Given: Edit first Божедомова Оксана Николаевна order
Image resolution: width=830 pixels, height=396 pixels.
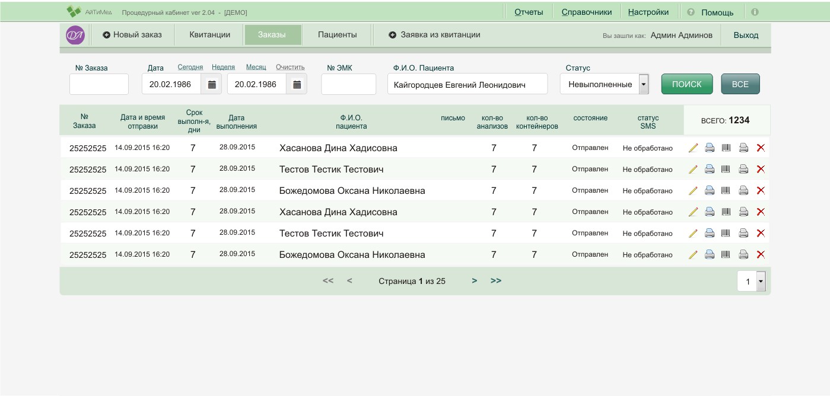Looking at the screenshot, I should coord(693,191).
